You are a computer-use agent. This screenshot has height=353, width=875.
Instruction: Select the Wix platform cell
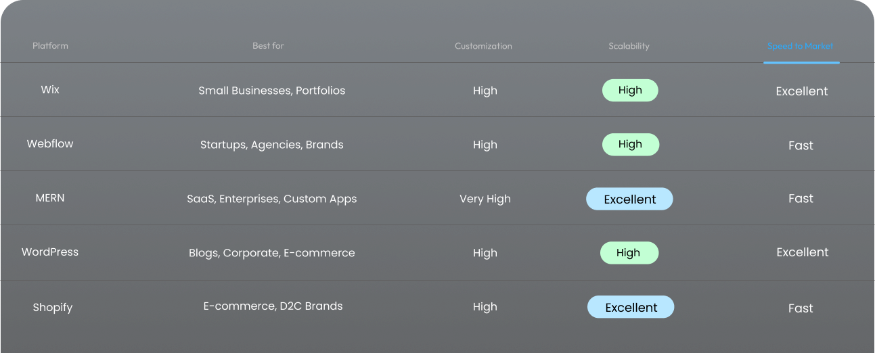click(50, 90)
